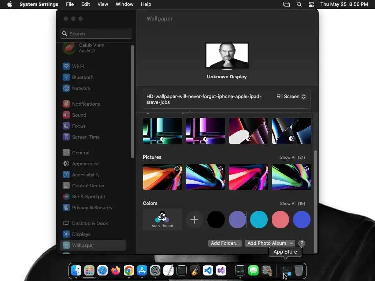Open Trash in the Dock
The width and height of the screenshot is (375, 281).
pos(299,270)
